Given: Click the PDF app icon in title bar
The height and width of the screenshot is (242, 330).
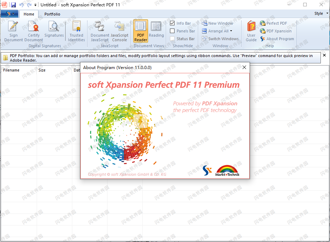Looking at the screenshot, I should [x=4, y=5].
